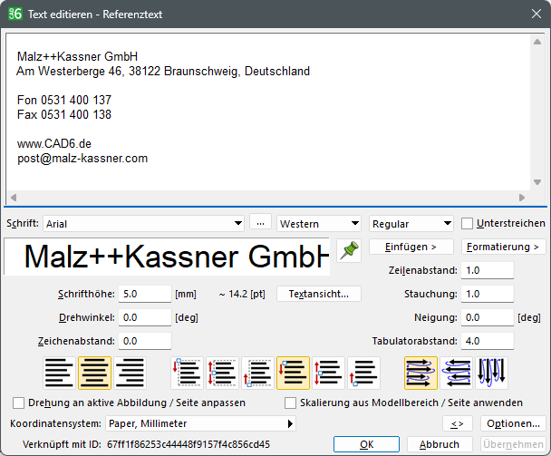Click the 'post@malz-kassner.com' line in editor
Viewport: 551px width, 456px height.
pos(82,159)
